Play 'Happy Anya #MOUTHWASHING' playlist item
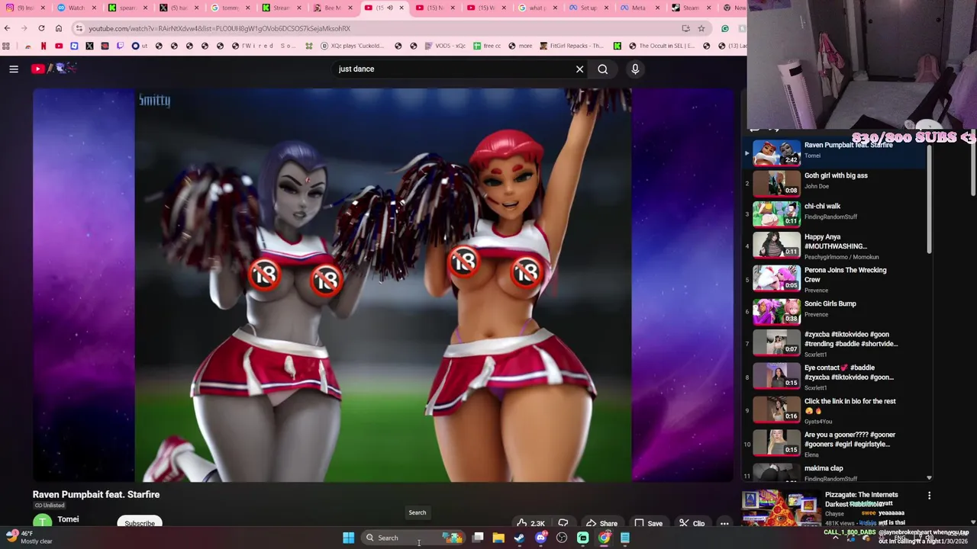Viewport: 977px width, 549px height. [836, 246]
